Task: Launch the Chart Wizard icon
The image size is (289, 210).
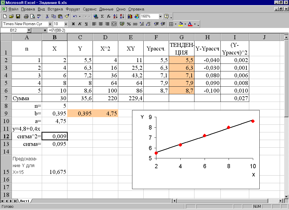Action: tap(130, 16)
